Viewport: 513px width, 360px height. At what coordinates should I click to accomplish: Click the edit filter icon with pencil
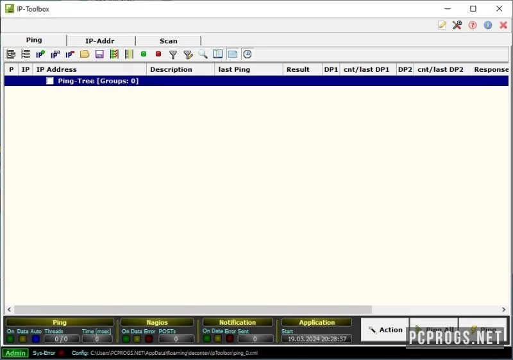click(x=188, y=55)
